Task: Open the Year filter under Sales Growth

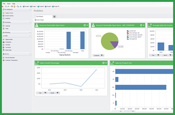Action: pos(42,93)
